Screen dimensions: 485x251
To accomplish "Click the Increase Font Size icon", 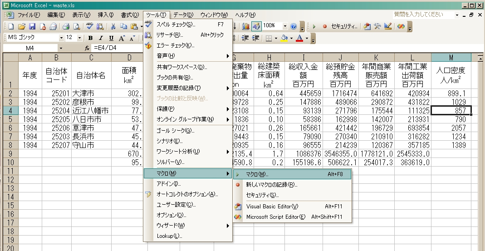I will pos(122,38).
